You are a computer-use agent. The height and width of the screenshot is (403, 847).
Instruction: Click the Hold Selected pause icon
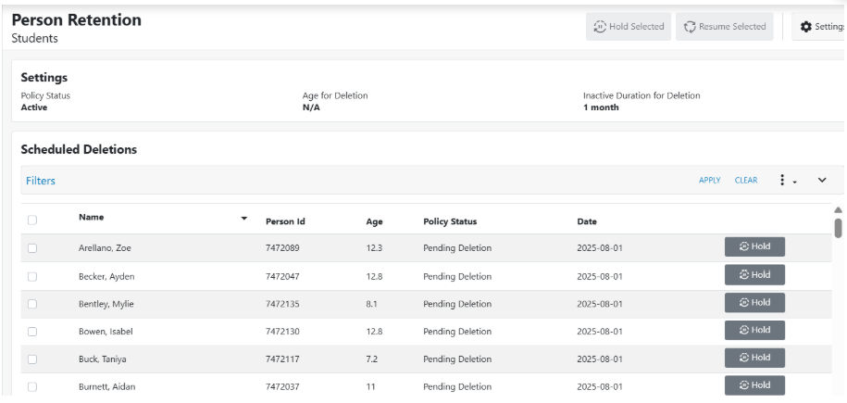coord(599,27)
